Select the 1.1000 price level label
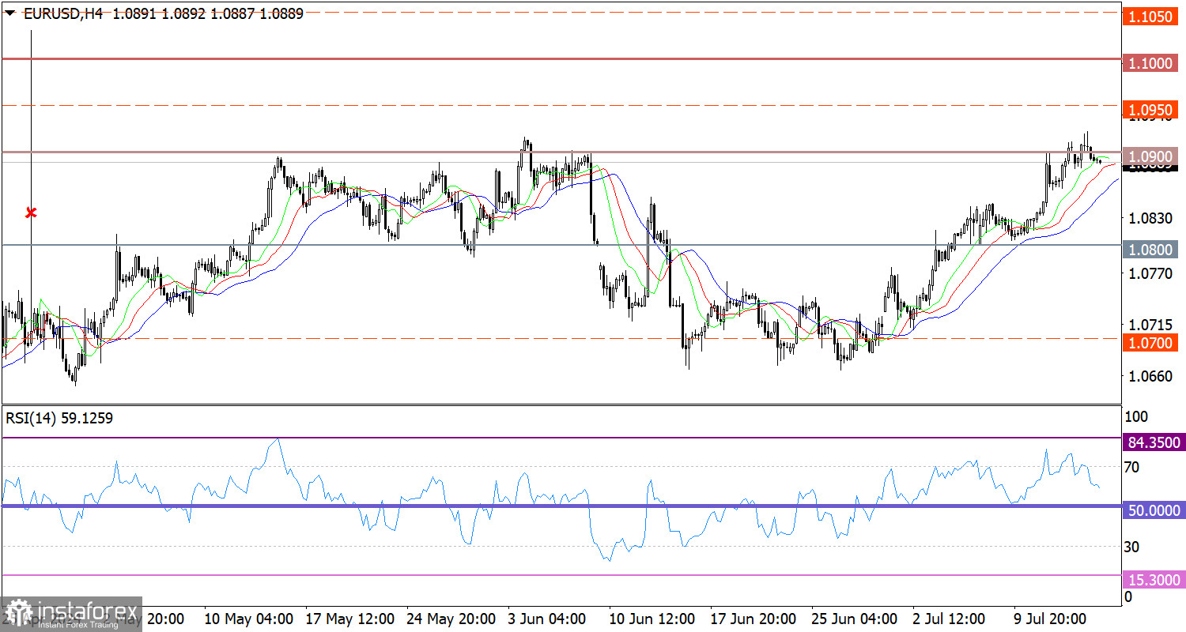Screen dimensions: 1186x632 (1150, 63)
